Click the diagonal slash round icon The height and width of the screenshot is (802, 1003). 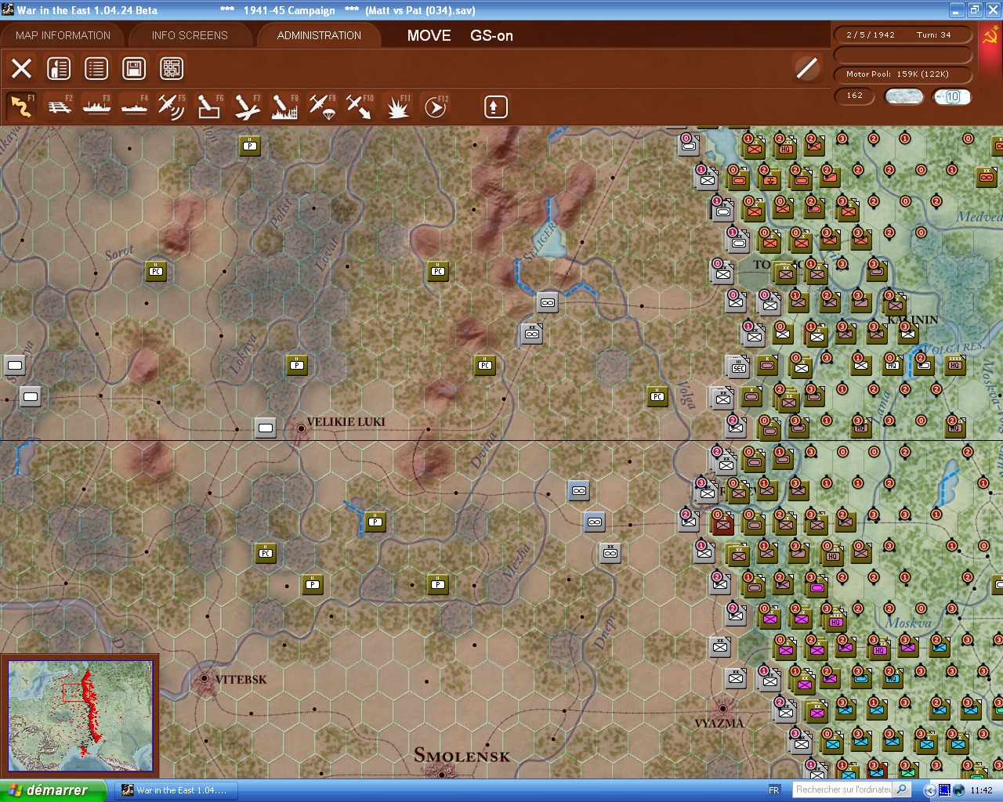point(807,68)
